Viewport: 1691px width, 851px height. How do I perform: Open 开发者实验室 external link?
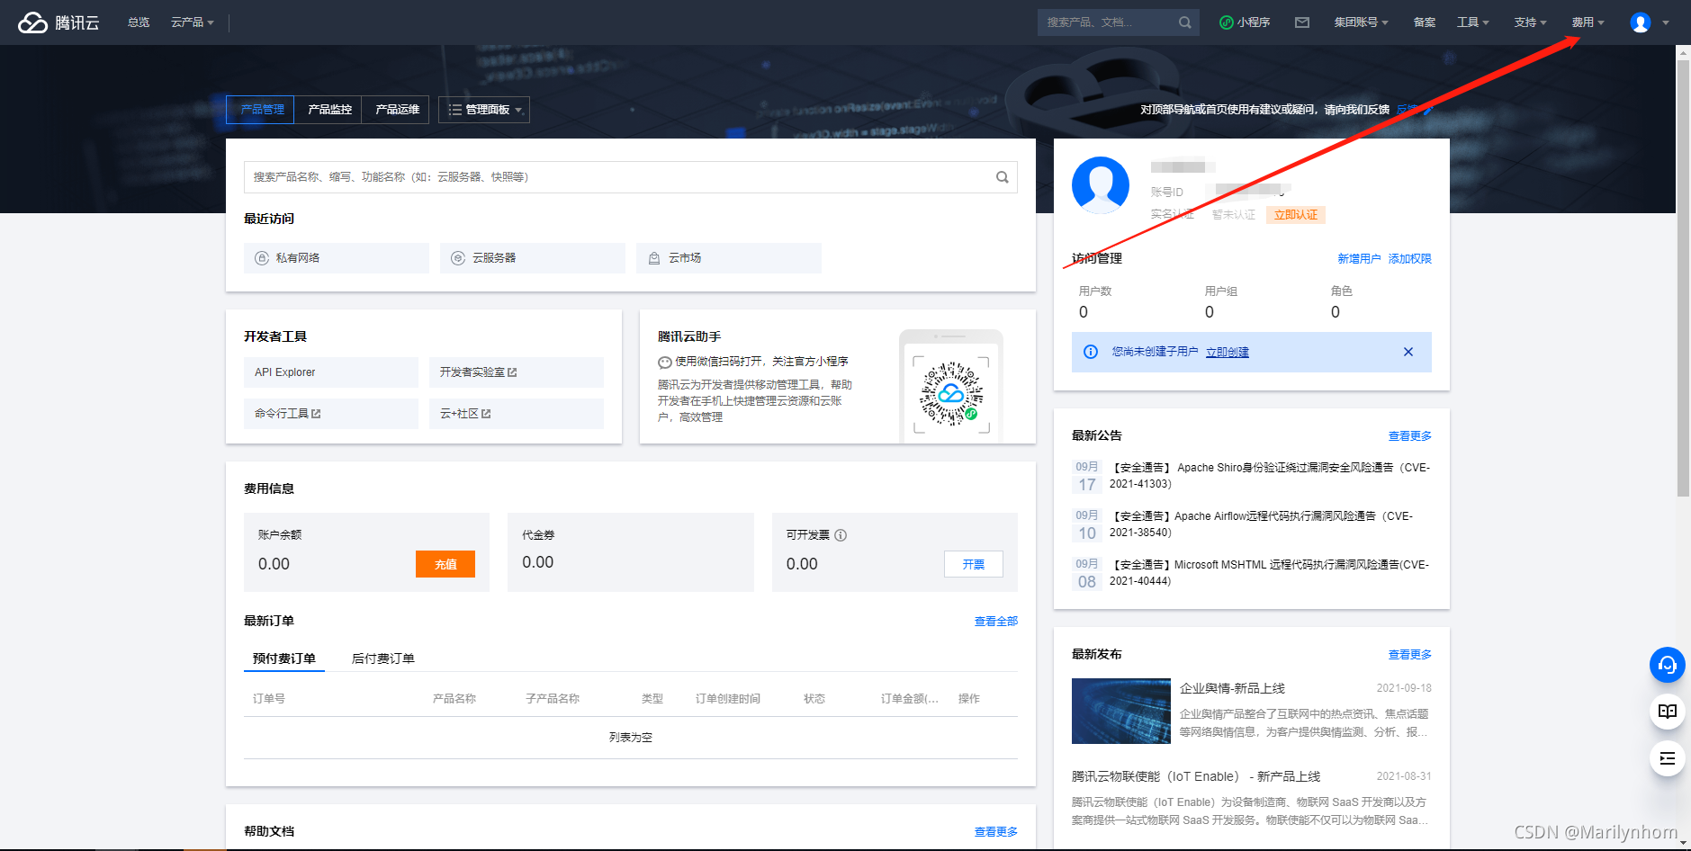(517, 372)
